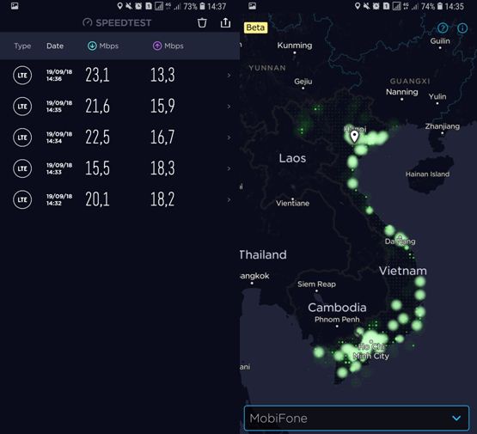
Task: Tap the Ho Chi Minh City coverage area
Action: (x=370, y=351)
